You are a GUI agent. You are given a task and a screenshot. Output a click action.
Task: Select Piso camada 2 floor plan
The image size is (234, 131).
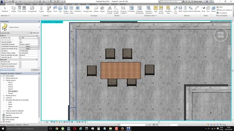tap(13, 91)
